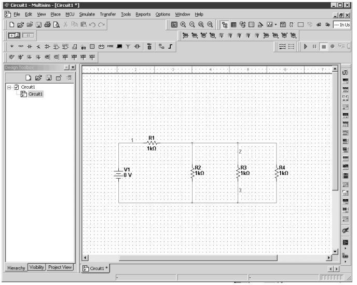Click the Print icon in main toolbar
Screen dimensions: 357x285
tap(48, 24)
